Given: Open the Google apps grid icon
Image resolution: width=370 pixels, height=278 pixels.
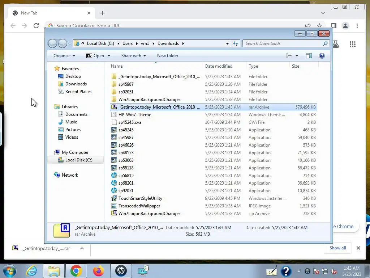Looking at the screenshot, I should pos(353,44).
